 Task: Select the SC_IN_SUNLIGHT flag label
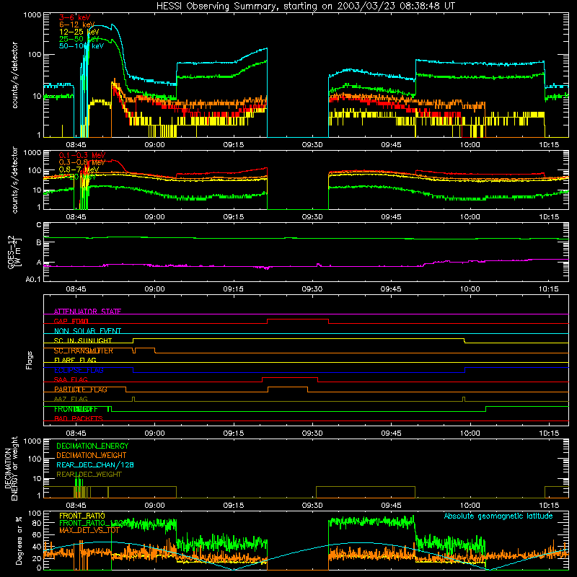83,340
